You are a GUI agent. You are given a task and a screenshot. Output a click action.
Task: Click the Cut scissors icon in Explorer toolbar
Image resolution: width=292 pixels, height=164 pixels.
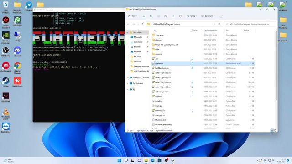(x=144, y=16)
